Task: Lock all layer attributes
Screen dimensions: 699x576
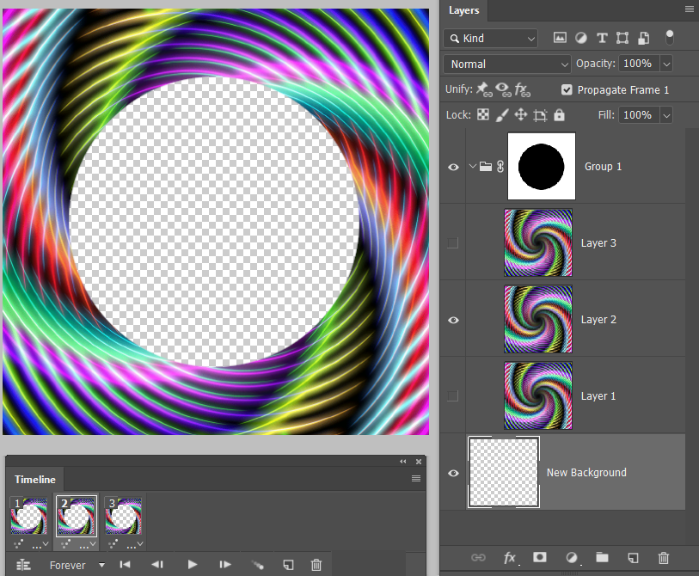Action: point(559,115)
